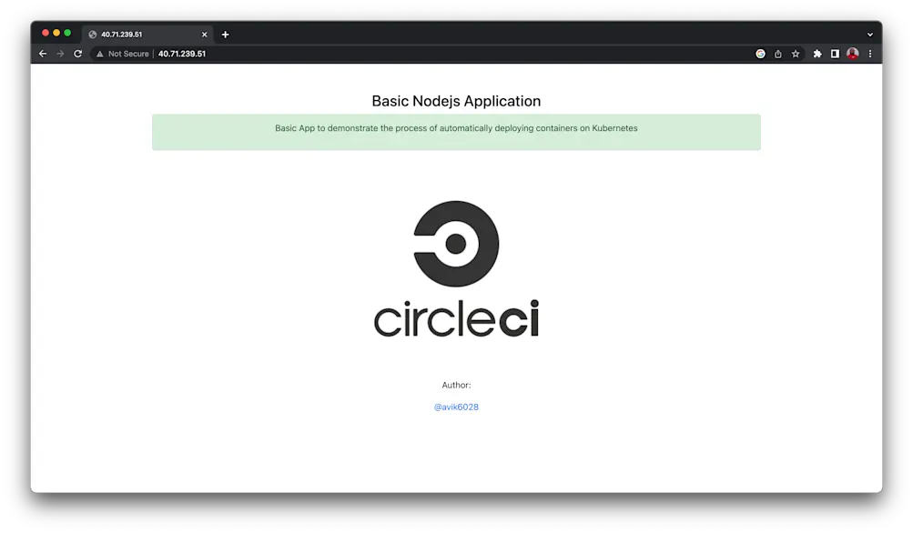Screen dimensions: 913x533
Task: Open the Extensions puzzle icon
Action: [817, 54]
